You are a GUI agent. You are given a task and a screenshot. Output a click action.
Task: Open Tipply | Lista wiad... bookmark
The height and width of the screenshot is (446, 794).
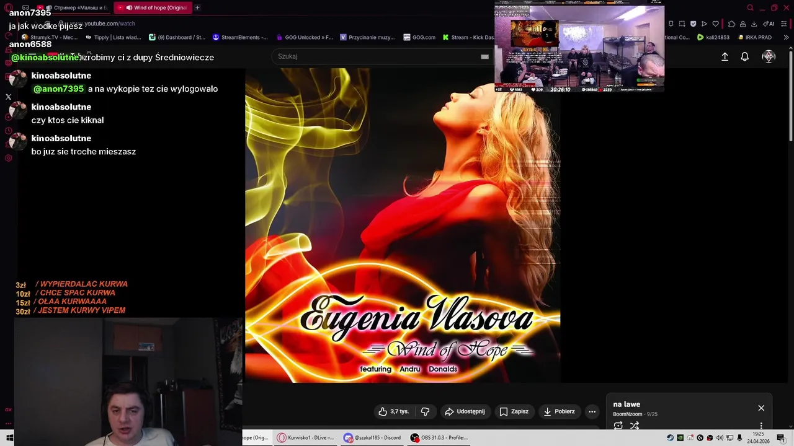pyautogui.click(x=112, y=37)
